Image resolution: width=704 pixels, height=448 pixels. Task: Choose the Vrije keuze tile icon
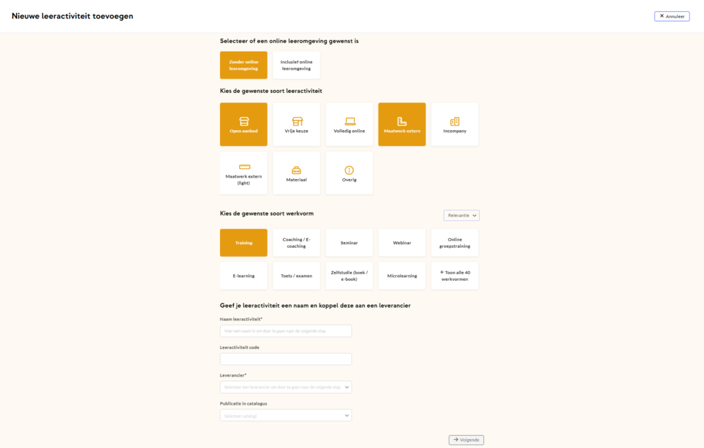pyautogui.click(x=296, y=121)
